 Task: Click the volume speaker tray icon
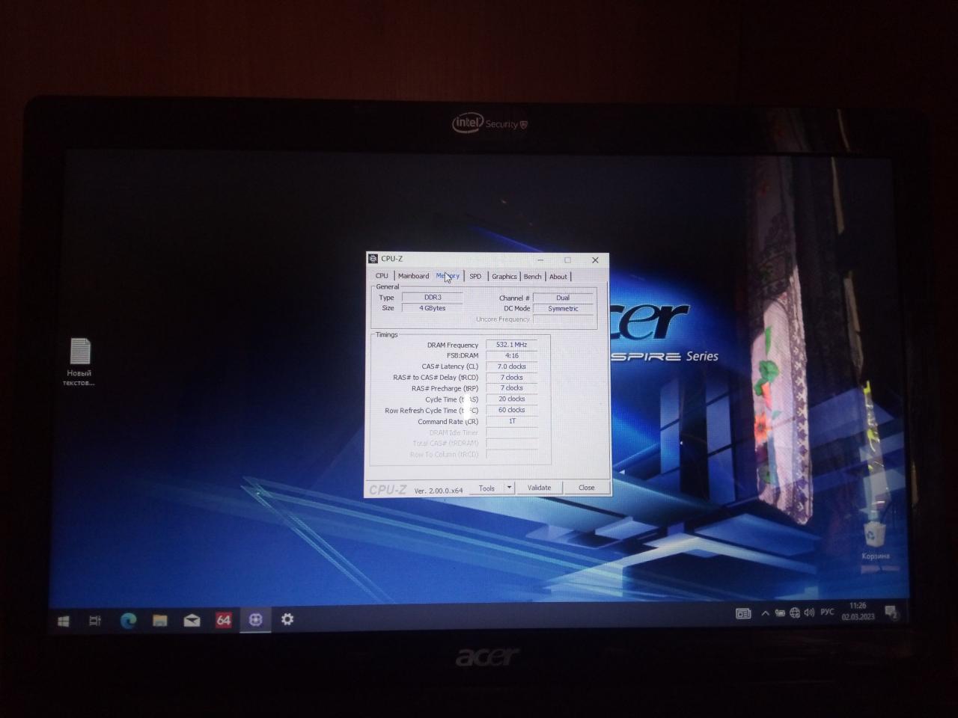pos(809,613)
